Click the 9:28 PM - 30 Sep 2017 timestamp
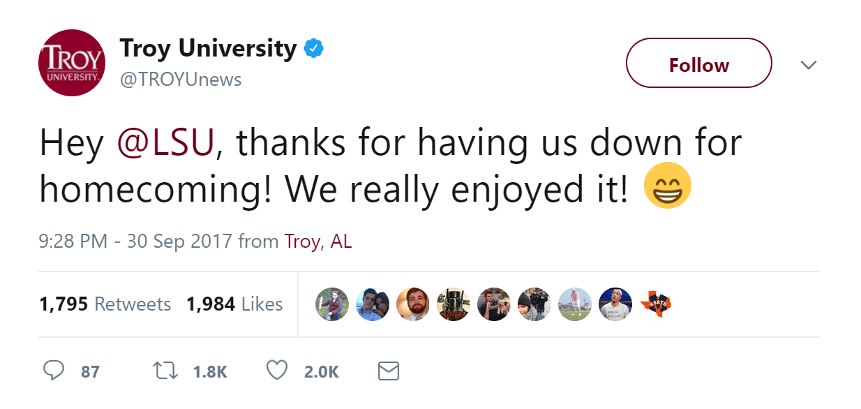Screen dimensions: 861x409 click(136, 241)
